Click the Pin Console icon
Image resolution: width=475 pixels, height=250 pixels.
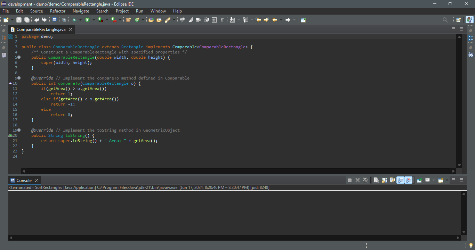click(x=419, y=180)
